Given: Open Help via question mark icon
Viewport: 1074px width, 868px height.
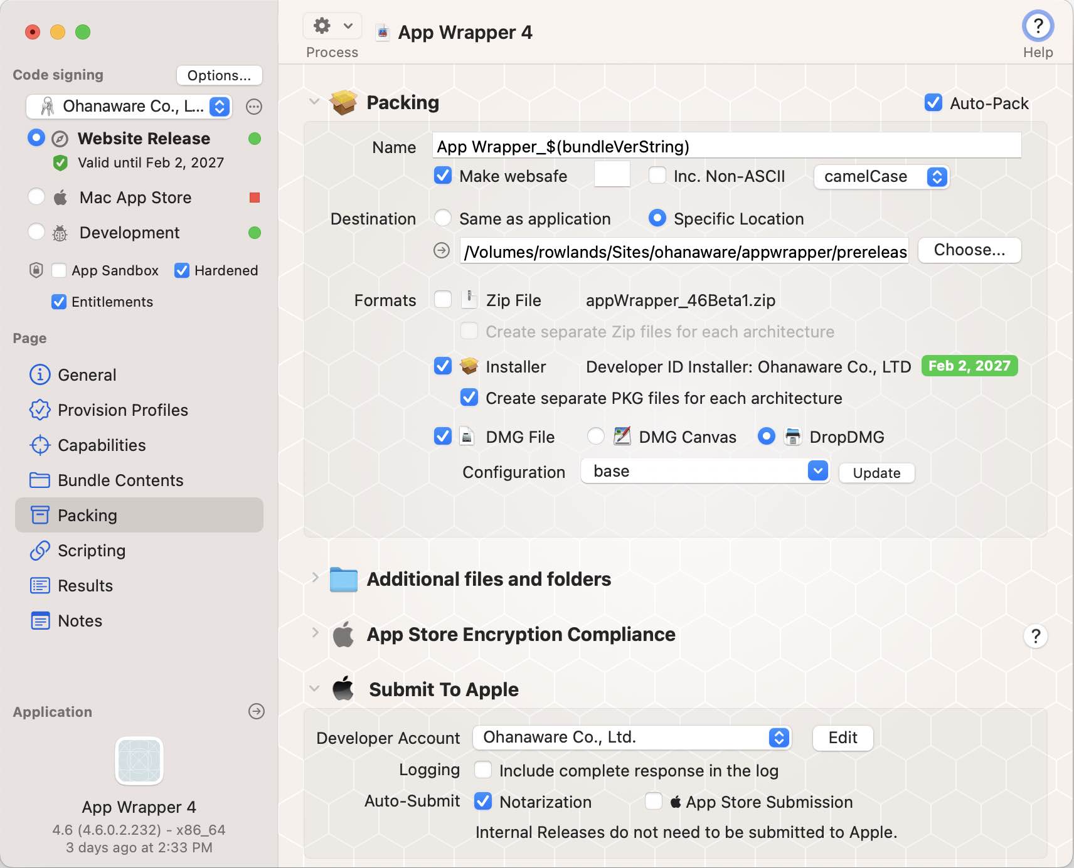Looking at the screenshot, I should click(1038, 26).
